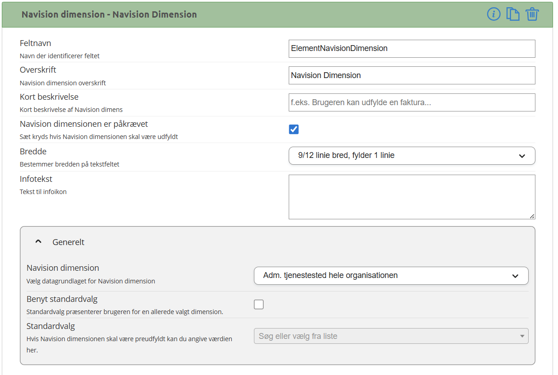Click the trash delete icon

coord(532,14)
